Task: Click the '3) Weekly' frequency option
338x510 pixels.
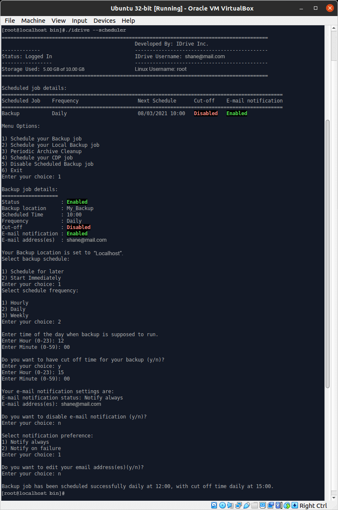Action: click(15, 316)
